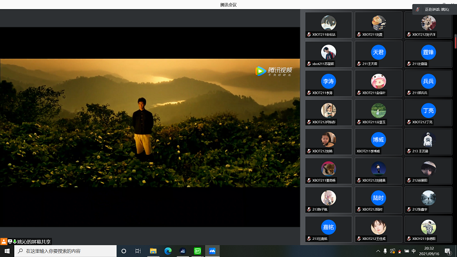457x257 pixels.
Task: Open the dark blue app icon on taskbar
Action: 183,251
